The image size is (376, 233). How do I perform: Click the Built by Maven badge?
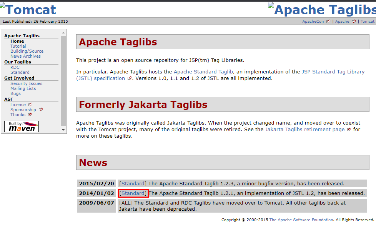[22, 126]
